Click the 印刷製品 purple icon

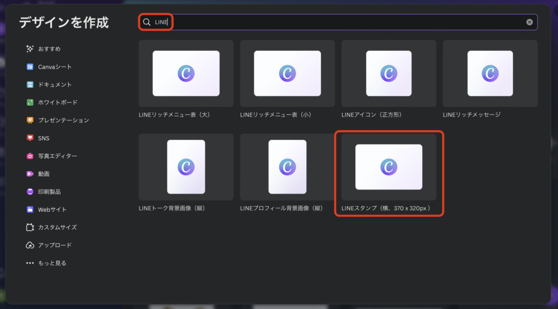tap(30, 191)
